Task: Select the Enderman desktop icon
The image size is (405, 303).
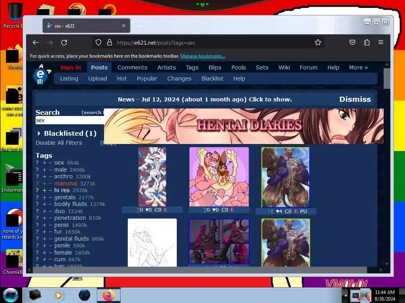Action: [x=12, y=178]
